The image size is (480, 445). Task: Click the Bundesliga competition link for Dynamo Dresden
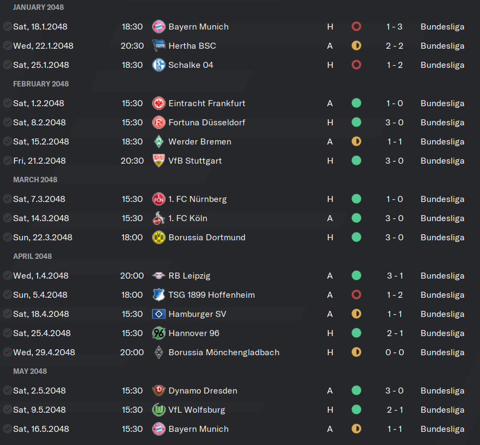point(442,391)
